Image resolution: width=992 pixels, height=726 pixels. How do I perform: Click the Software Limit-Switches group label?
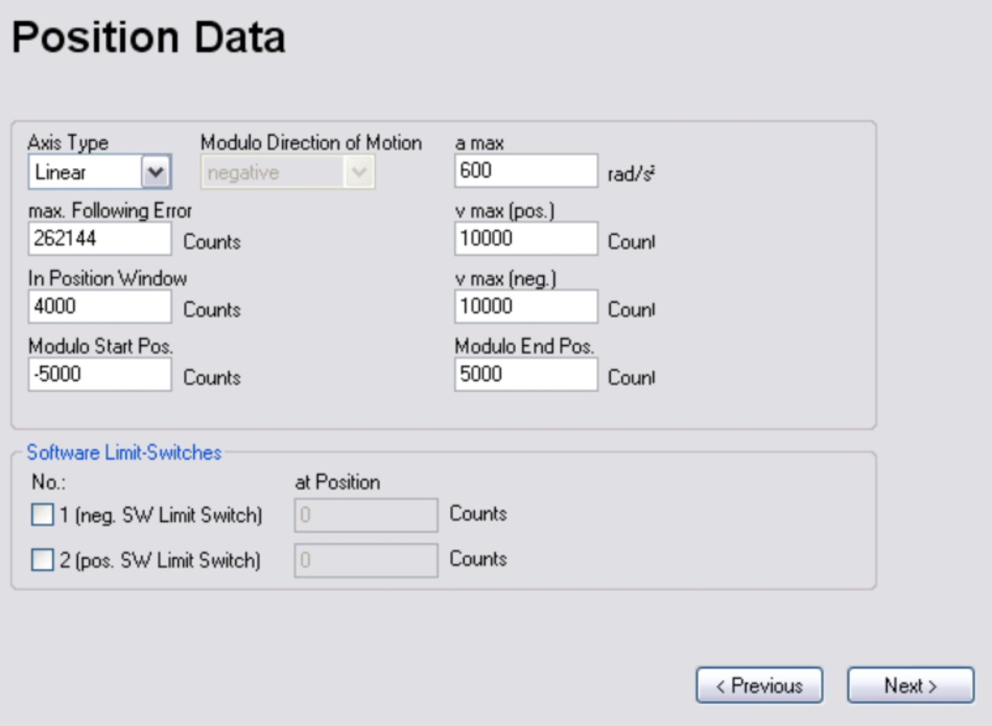click(x=124, y=453)
